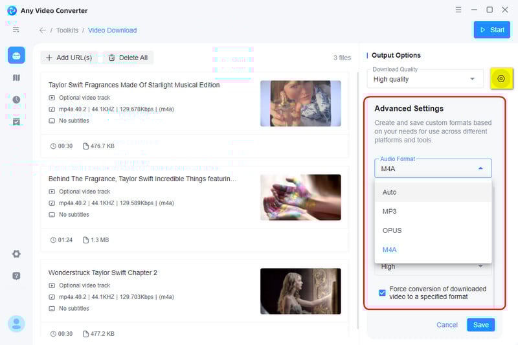Click the 129.678Kbps audio info text
This screenshot has width=518, height=345.
[117, 109]
